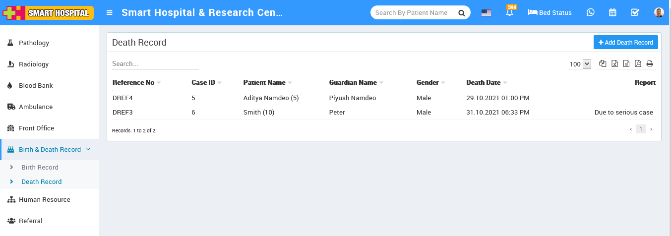
Task: Click the table Search input field
Action: (x=155, y=64)
